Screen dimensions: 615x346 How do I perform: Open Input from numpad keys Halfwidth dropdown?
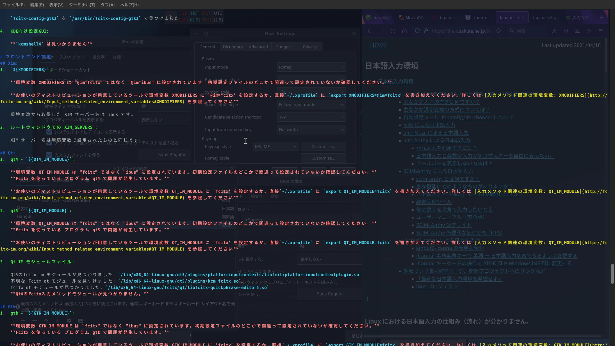click(311, 130)
